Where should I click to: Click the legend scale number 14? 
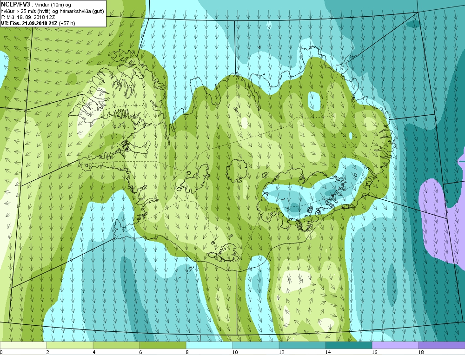[328, 352]
